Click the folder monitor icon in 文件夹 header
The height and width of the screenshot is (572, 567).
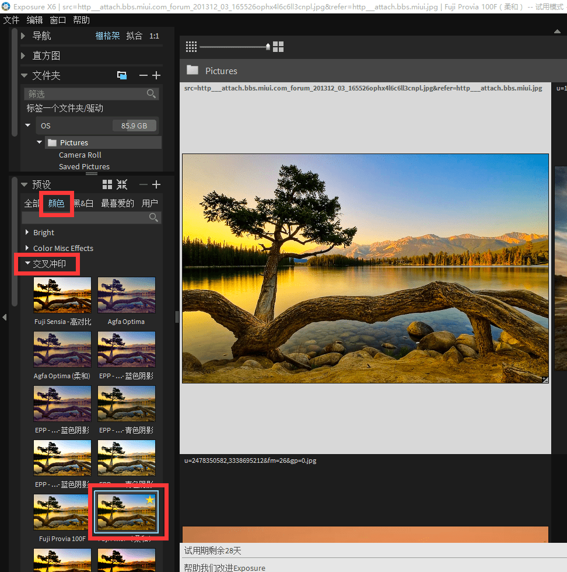pyautogui.click(x=122, y=75)
